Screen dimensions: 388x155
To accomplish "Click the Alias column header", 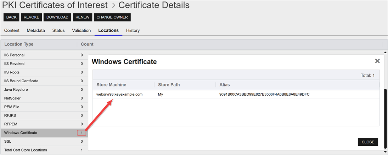I will point(225,85).
